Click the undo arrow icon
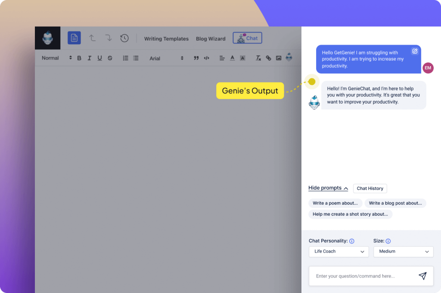Screen dimensions: 441x293 point(92,38)
